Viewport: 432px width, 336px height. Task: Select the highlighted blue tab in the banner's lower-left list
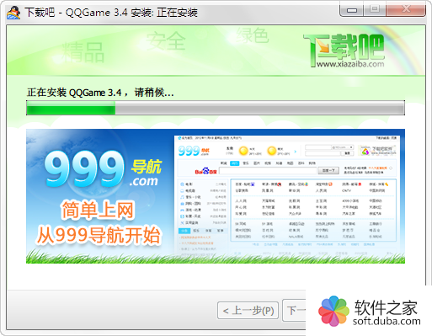184,231
